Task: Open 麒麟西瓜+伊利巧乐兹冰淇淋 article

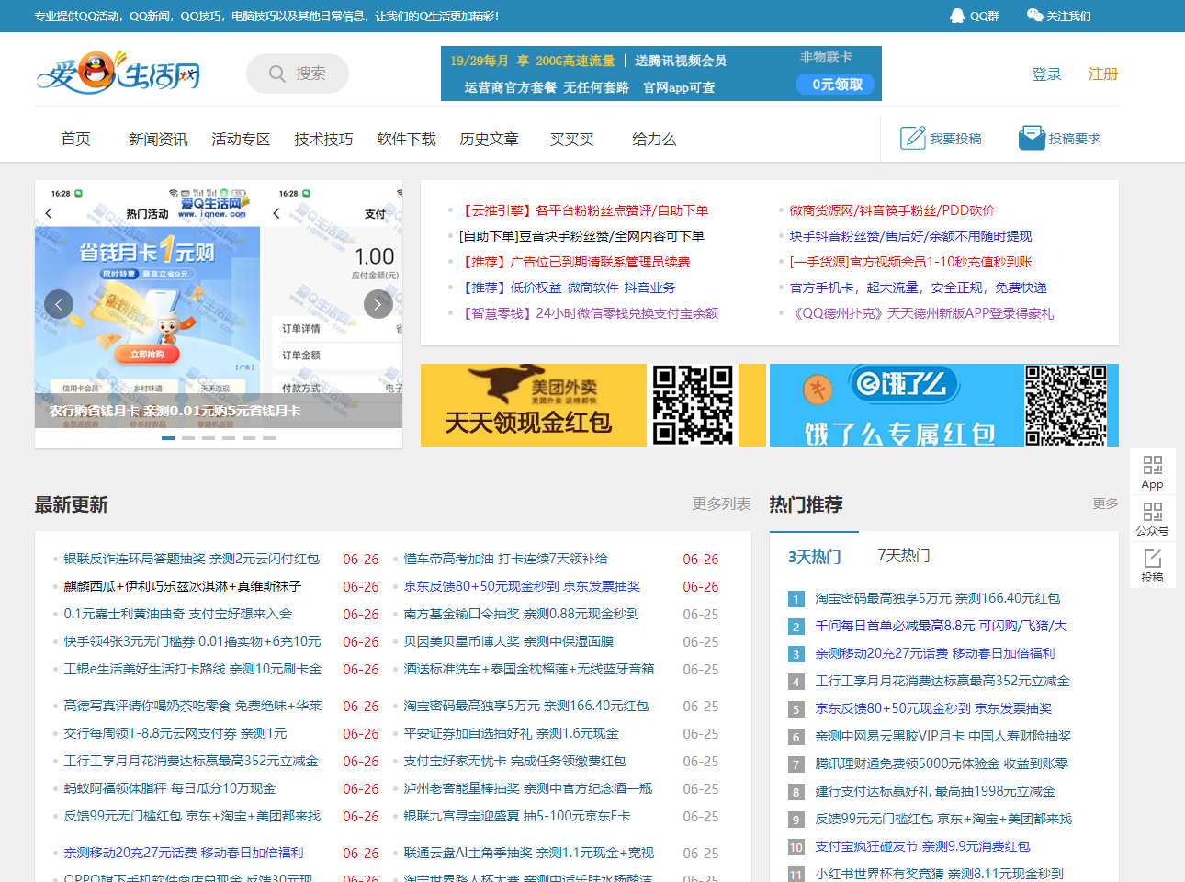Action: coord(182,586)
